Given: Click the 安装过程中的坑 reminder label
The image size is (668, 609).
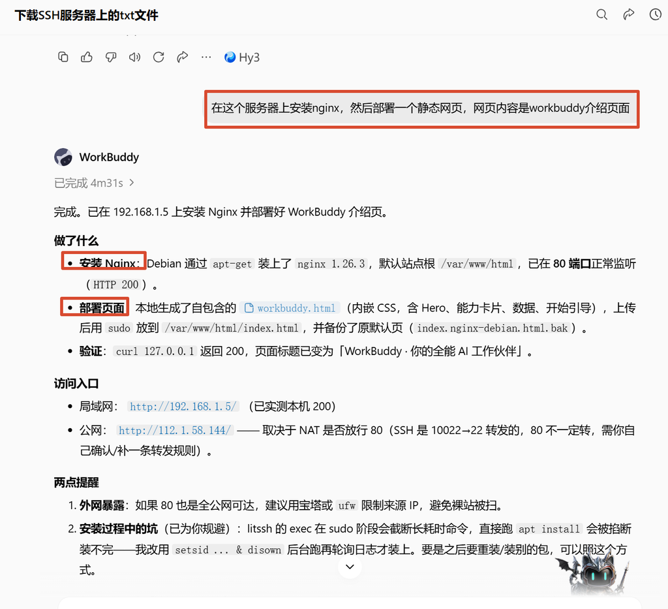Looking at the screenshot, I should click(x=119, y=529).
